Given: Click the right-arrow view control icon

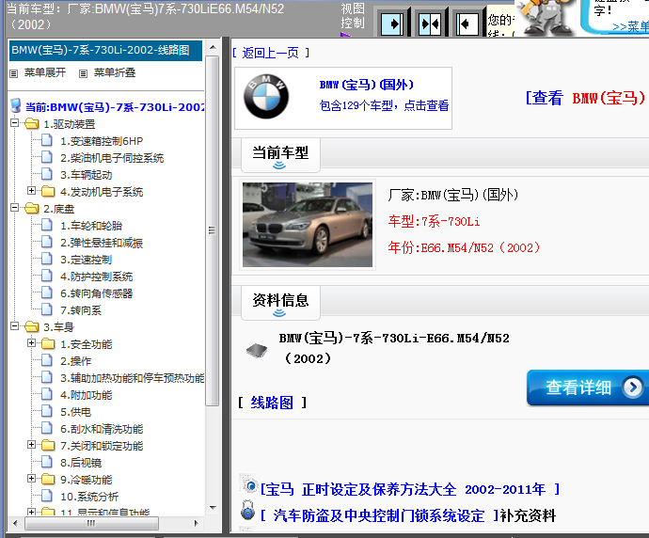Looking at the screenshot, I should tap(392, 24).
